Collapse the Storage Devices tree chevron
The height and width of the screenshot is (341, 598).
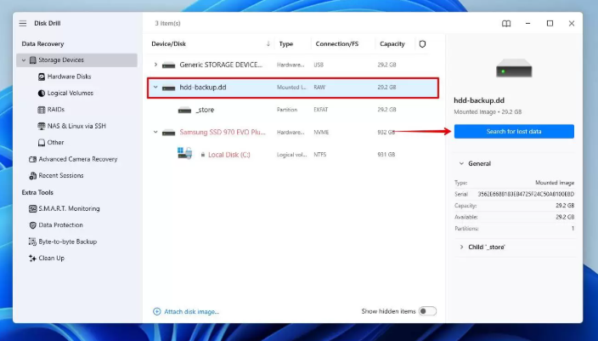(x=24, y=60)
